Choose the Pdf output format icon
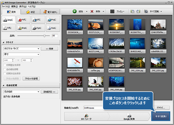 pyautogui.click(x=23, y=19)
